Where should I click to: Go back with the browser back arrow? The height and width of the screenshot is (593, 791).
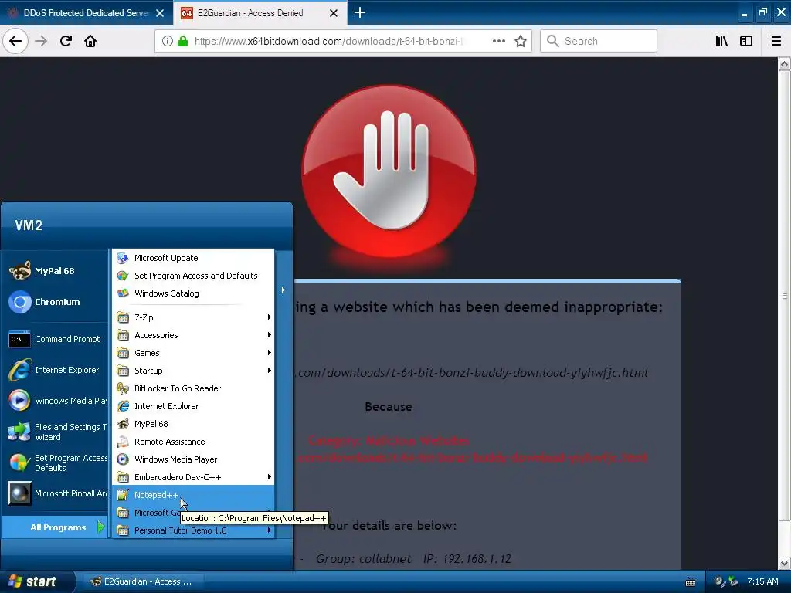(15, 41)
